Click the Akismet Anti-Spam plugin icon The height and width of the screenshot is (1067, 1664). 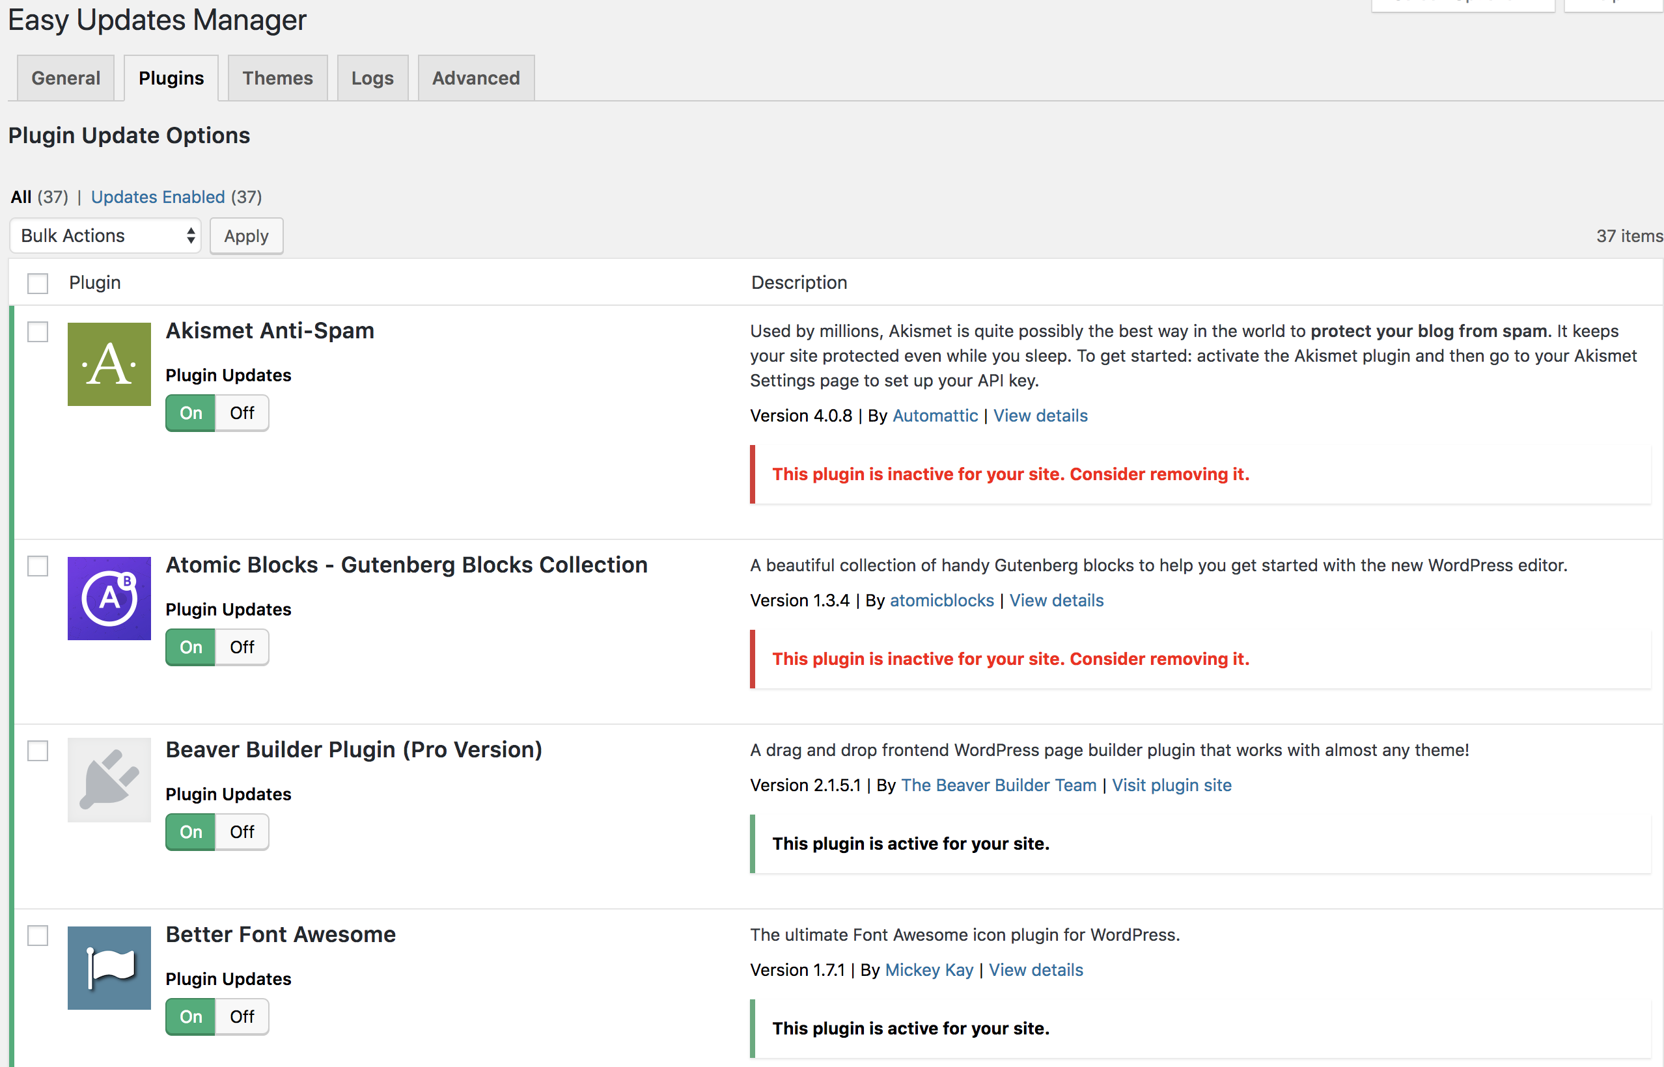109,364
